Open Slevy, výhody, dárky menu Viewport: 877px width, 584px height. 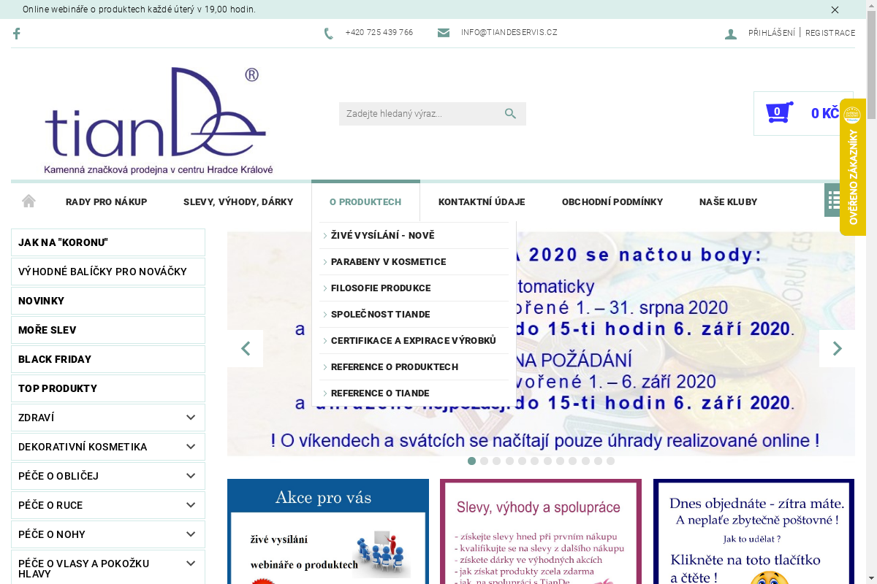238,202
